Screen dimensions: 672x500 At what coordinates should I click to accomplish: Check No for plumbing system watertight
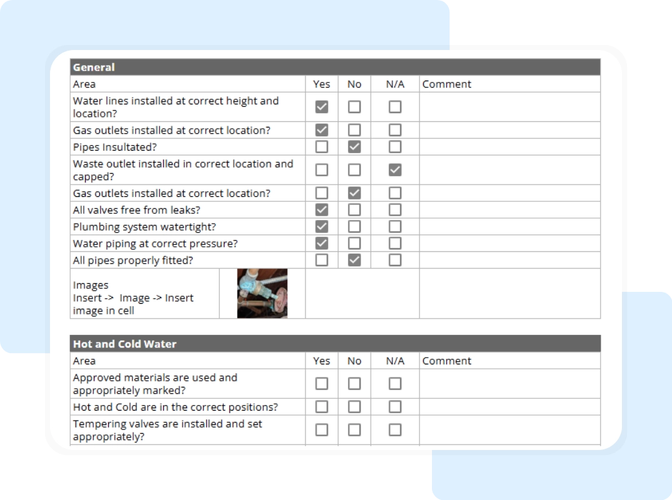pyautogui.click(x=354, y=226)
